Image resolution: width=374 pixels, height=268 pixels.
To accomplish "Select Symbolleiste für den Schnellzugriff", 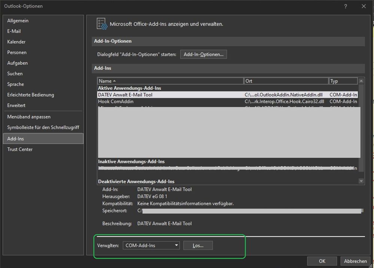I will 43,127.
